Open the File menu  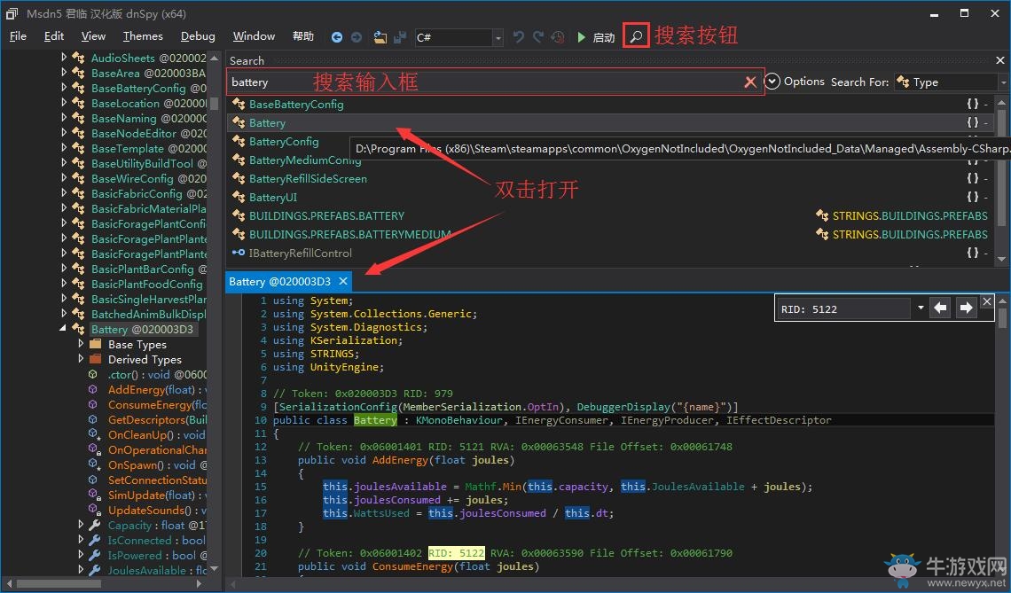[18, 36]
